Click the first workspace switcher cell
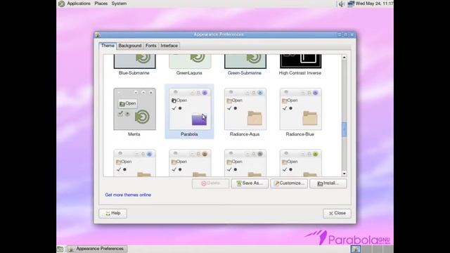The width and height of the screenshot is (450, 253). tap(355, 249)
